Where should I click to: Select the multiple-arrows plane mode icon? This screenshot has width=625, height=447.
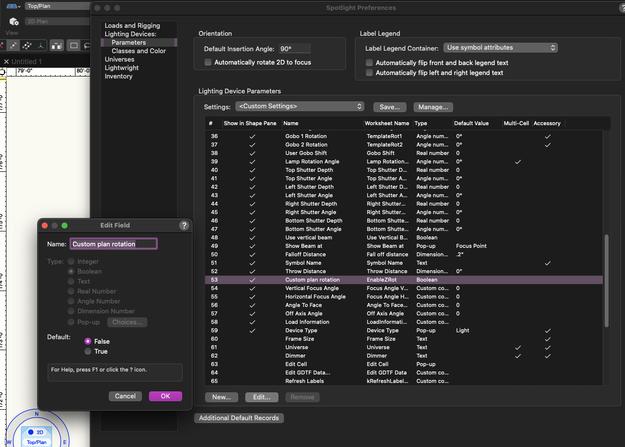(27, 46)
